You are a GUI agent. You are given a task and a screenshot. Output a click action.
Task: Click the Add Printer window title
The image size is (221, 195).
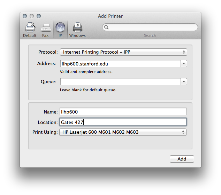coord(110,16)
